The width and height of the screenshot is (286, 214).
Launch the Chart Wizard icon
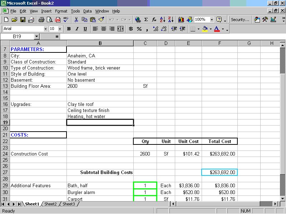pos(181,20)
